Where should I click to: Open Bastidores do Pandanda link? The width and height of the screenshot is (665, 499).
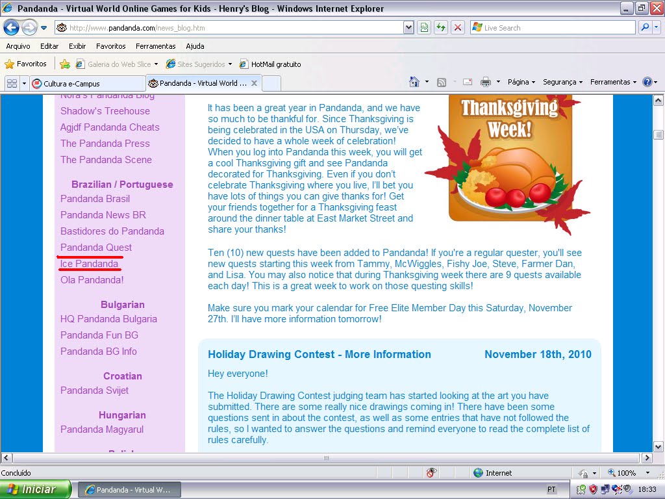112,231
